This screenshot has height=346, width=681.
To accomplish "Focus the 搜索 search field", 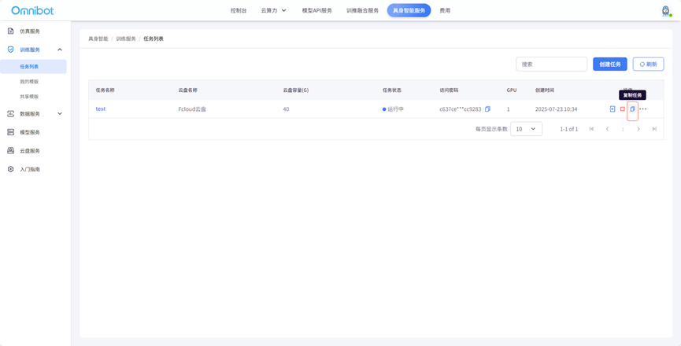I will coord(551,64).
